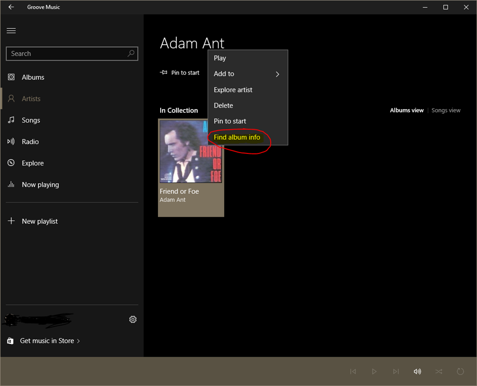Click the Friend or Foe album title

point(179,191)
